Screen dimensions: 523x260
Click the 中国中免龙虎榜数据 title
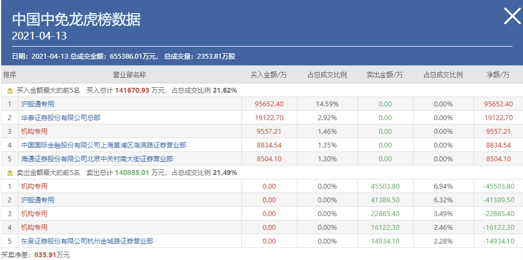click(x=76, y=20)
